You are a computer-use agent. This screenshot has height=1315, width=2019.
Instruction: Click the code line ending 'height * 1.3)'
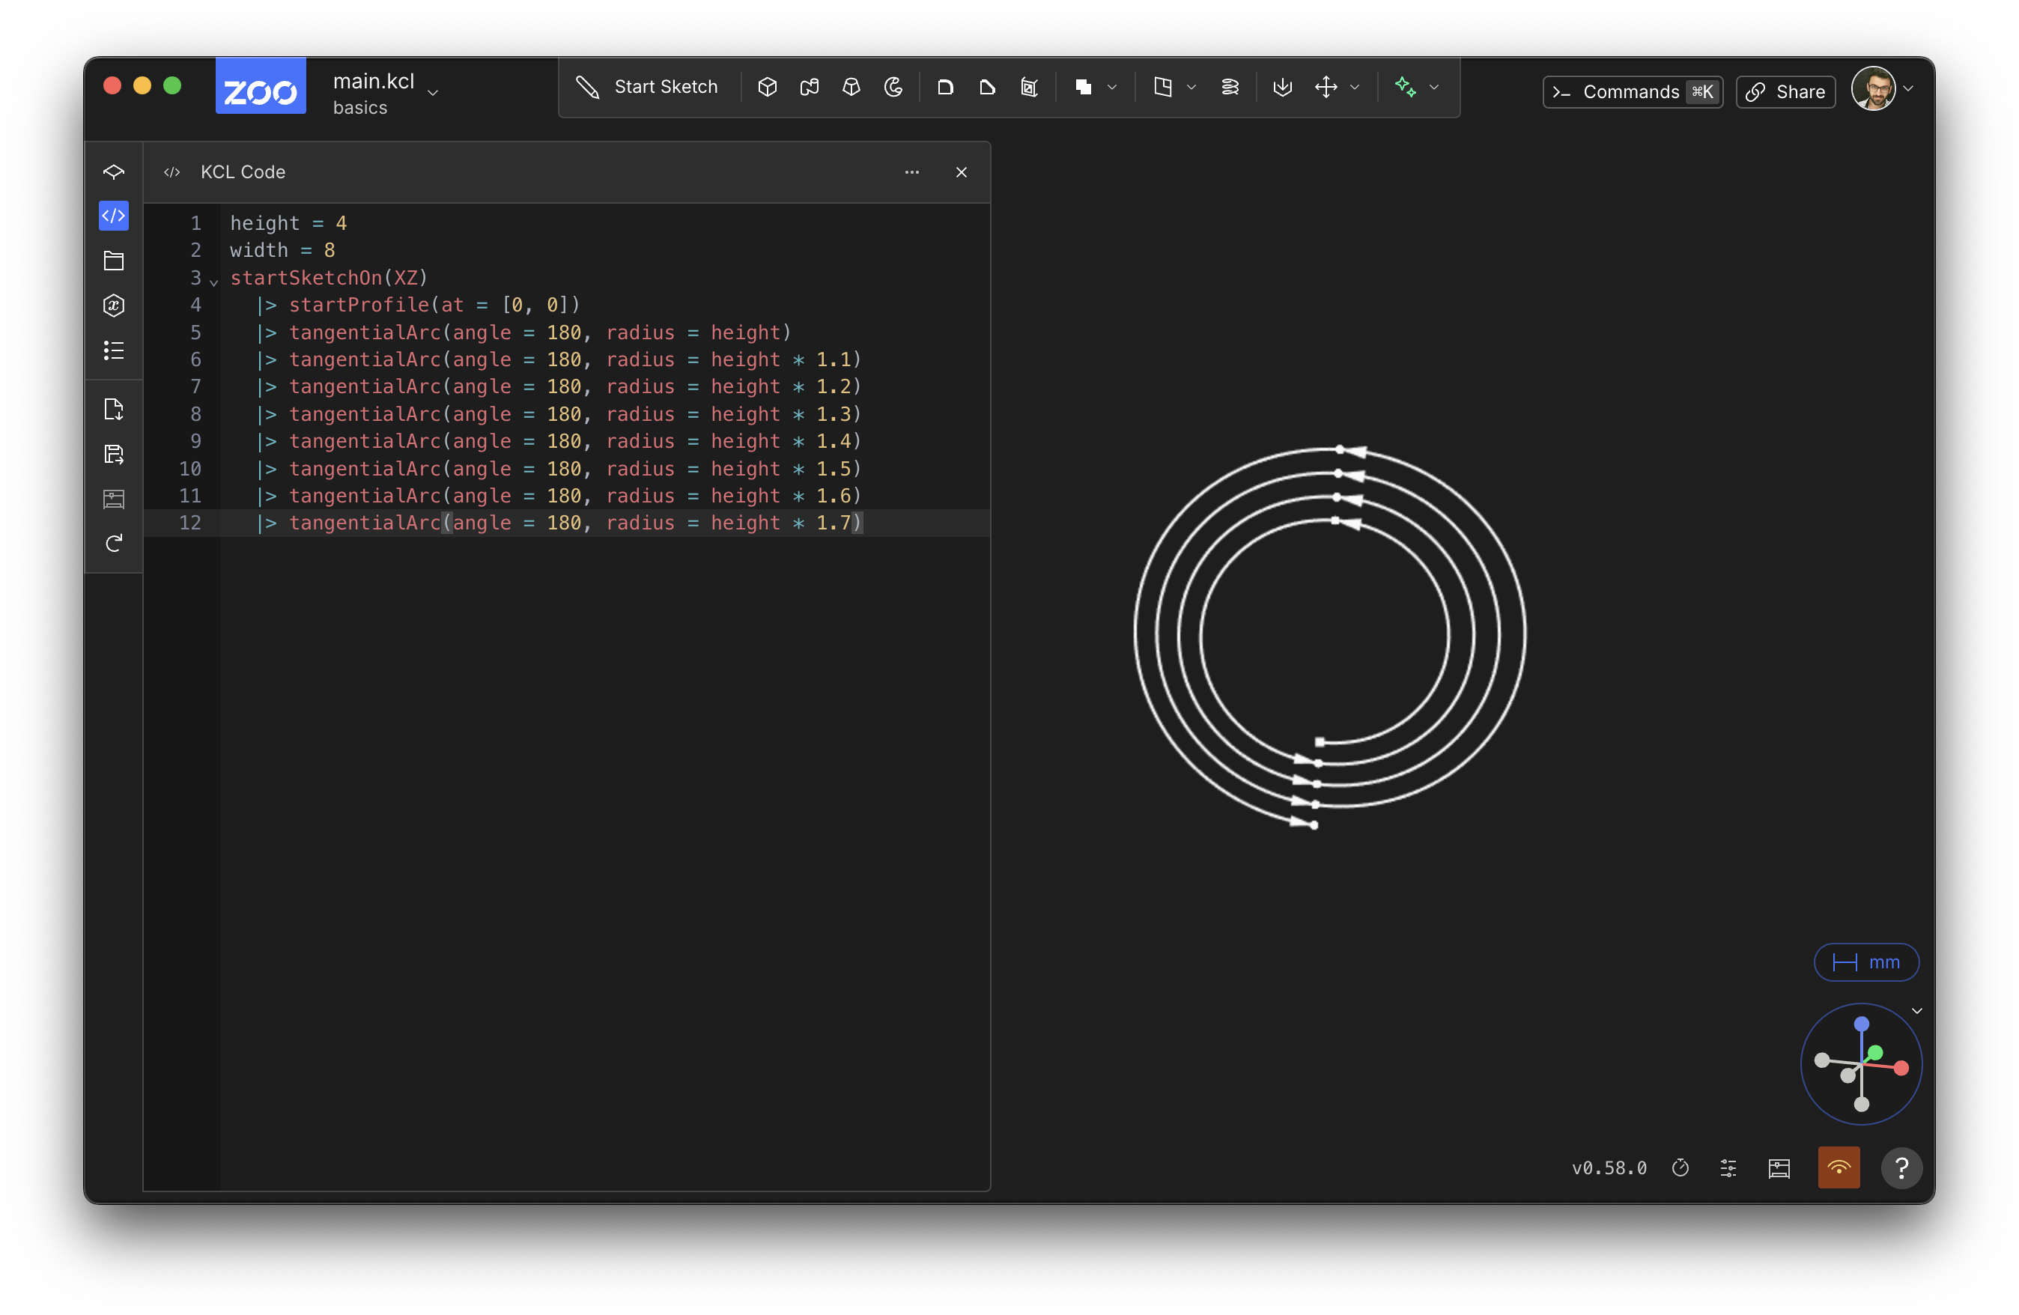click(560, 414)
